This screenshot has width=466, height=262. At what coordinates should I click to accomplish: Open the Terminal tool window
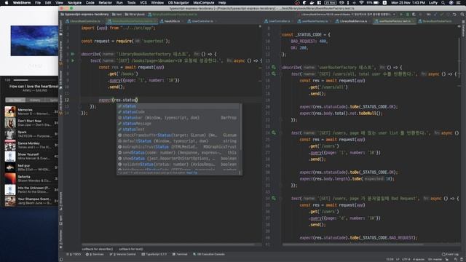[180, 254]
